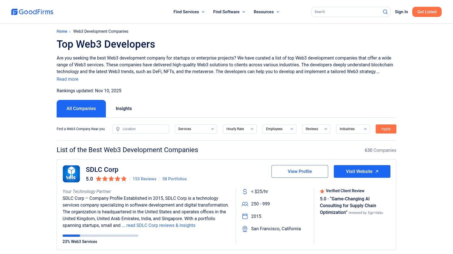Click the Verified Client Review star icon

coord(322,191)
